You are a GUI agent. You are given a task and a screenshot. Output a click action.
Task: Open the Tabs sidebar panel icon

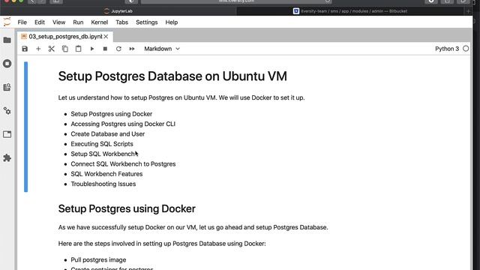click(x=7, y=134)
